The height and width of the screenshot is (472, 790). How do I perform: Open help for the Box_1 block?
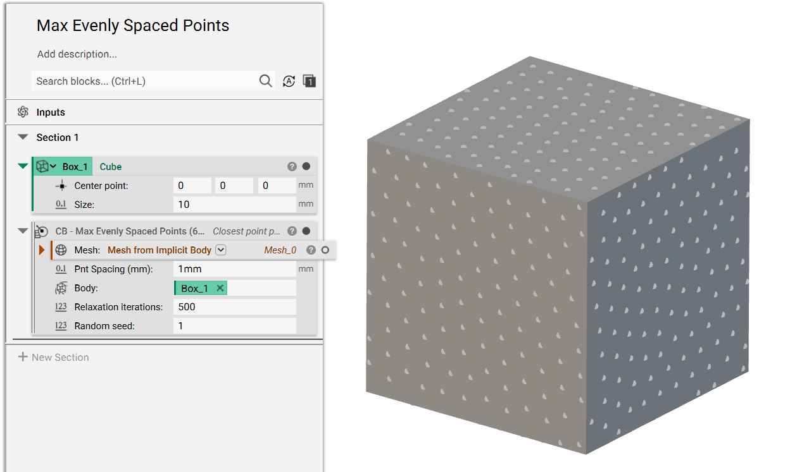click(x=292, y=166)
